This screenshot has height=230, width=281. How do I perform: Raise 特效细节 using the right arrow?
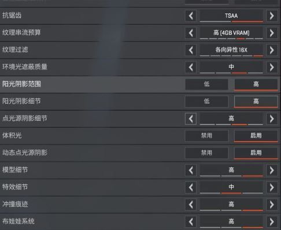click(x=272, y=187)
